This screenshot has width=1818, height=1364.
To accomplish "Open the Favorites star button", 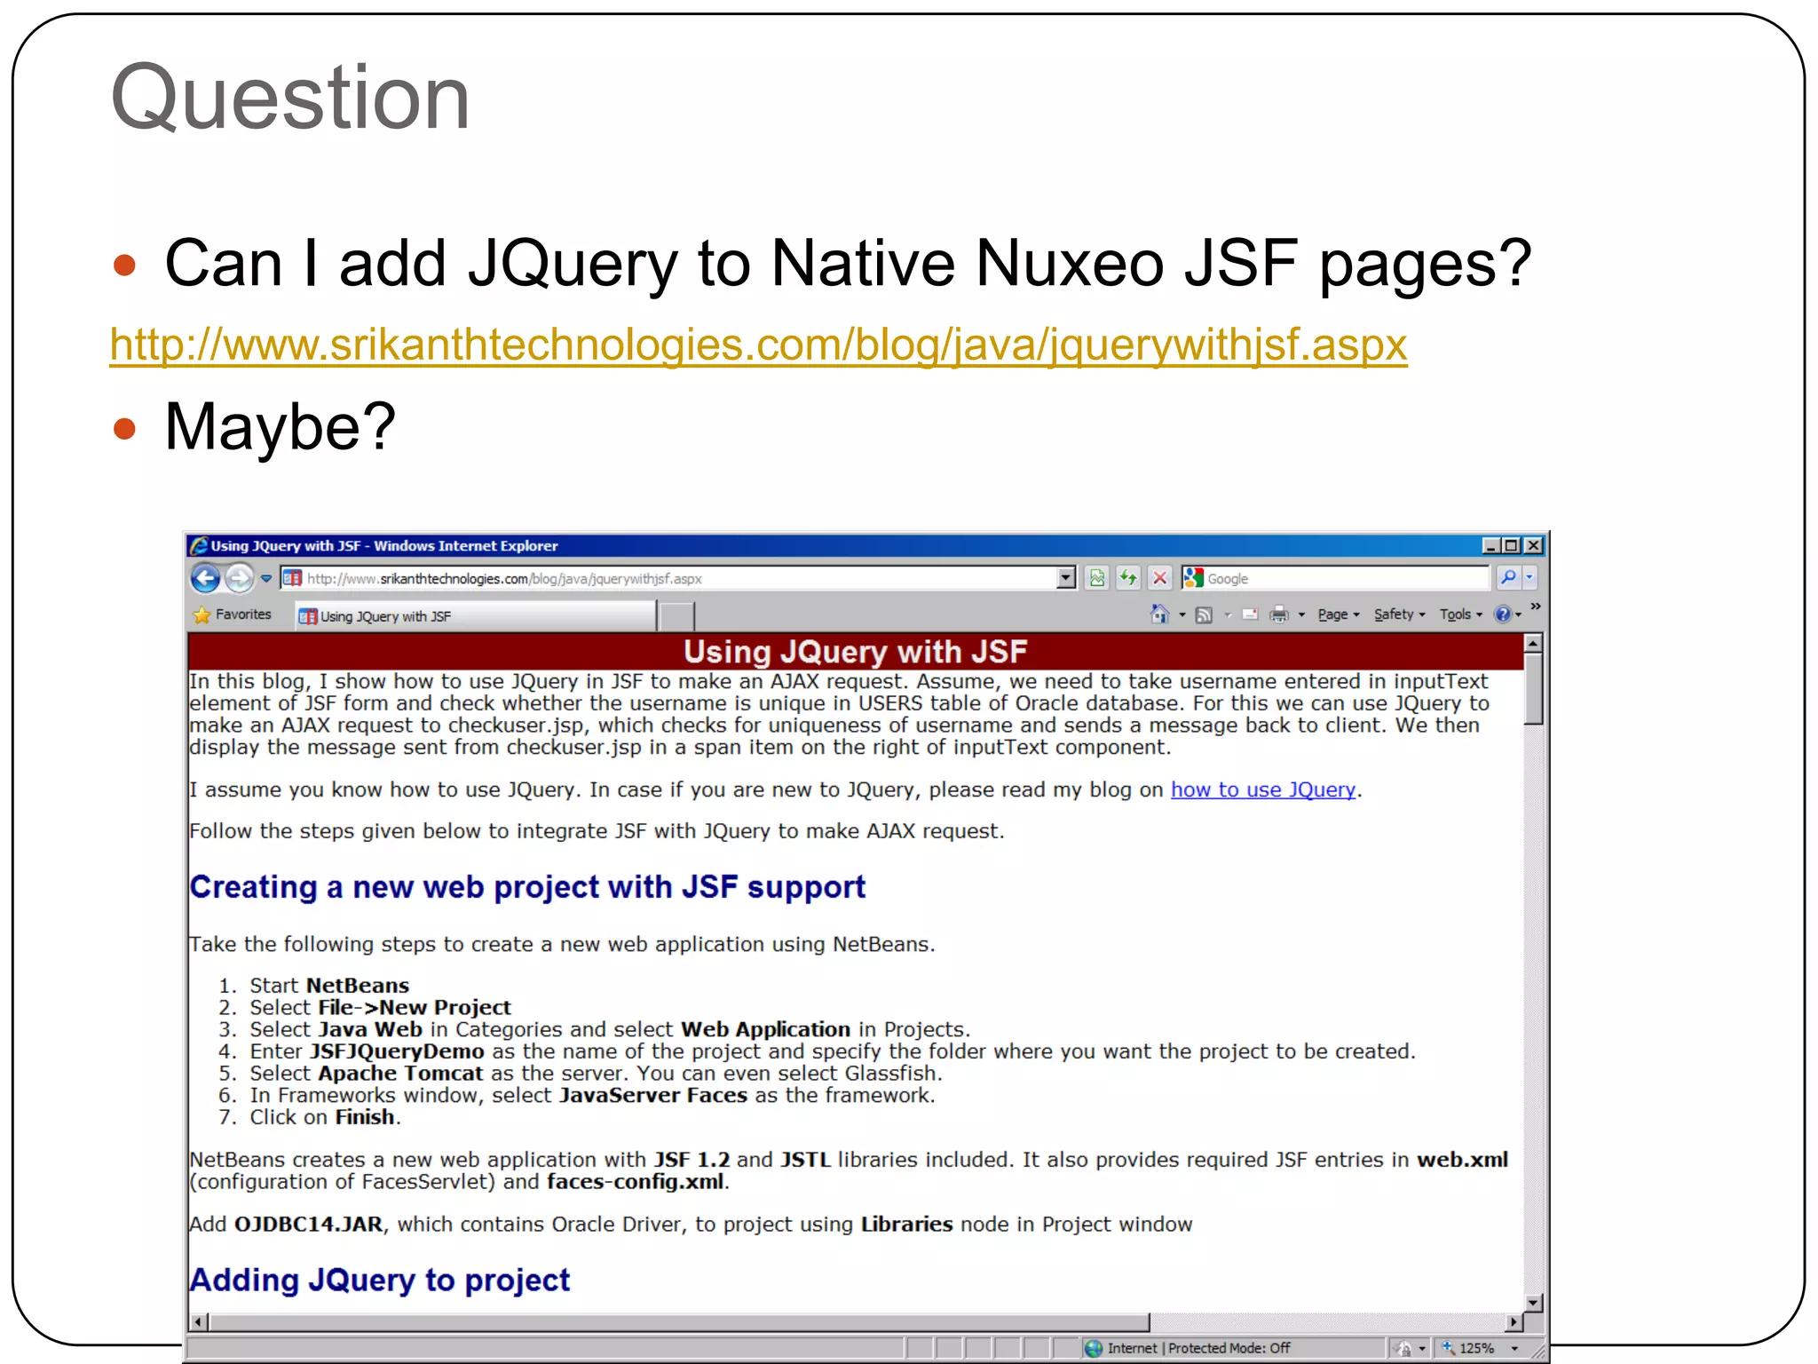I will [233, 615].
